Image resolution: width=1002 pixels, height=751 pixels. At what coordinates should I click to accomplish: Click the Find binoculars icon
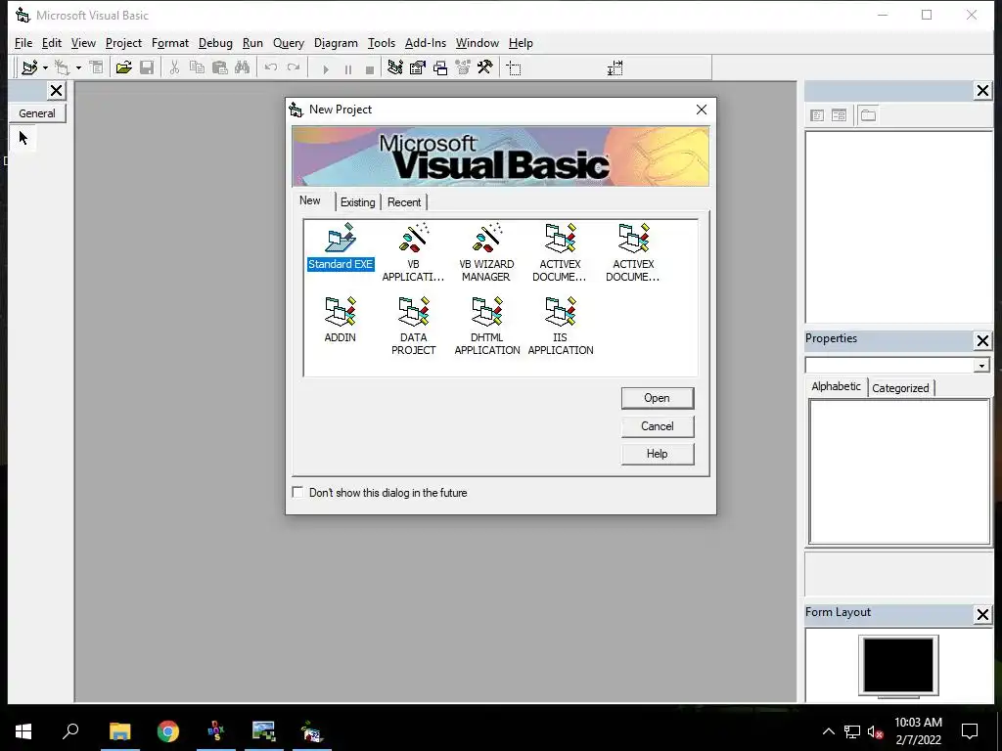(243, 67)
